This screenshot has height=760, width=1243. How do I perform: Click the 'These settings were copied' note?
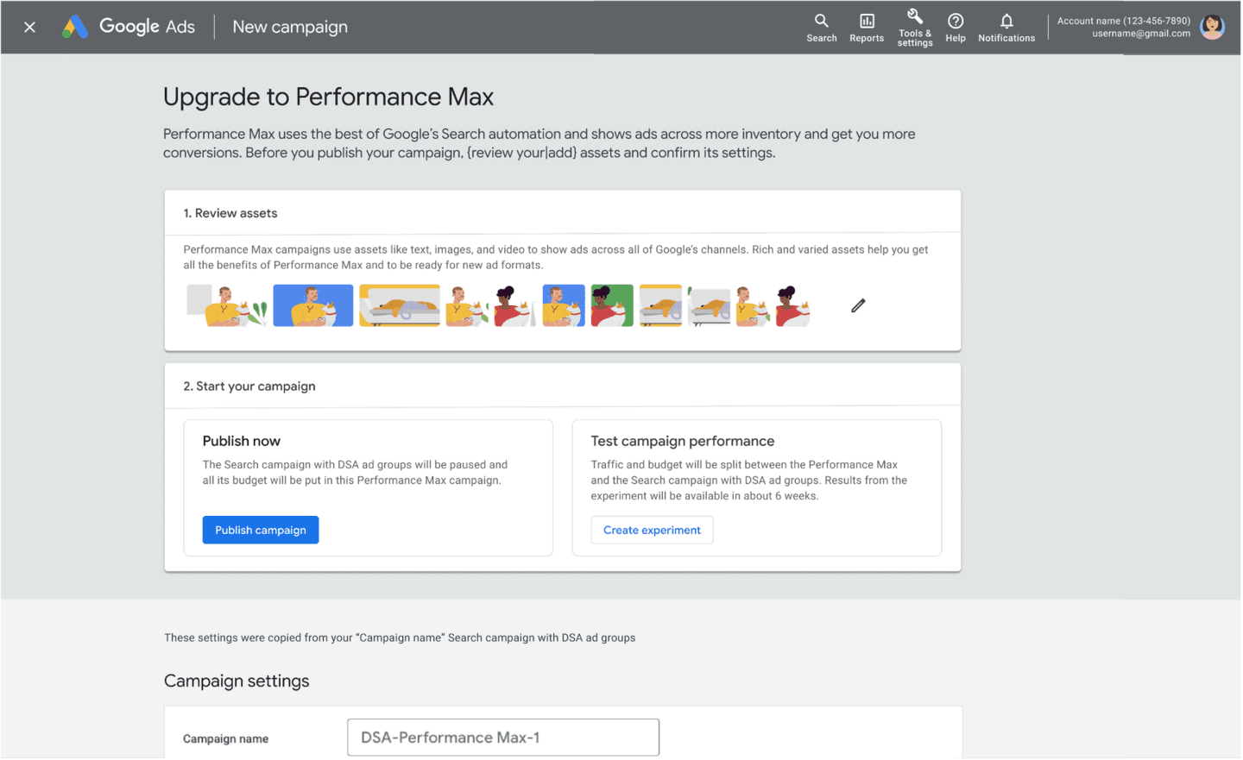[x=400, y=638]
